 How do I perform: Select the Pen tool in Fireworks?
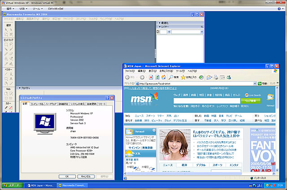(x=11, y=74)
